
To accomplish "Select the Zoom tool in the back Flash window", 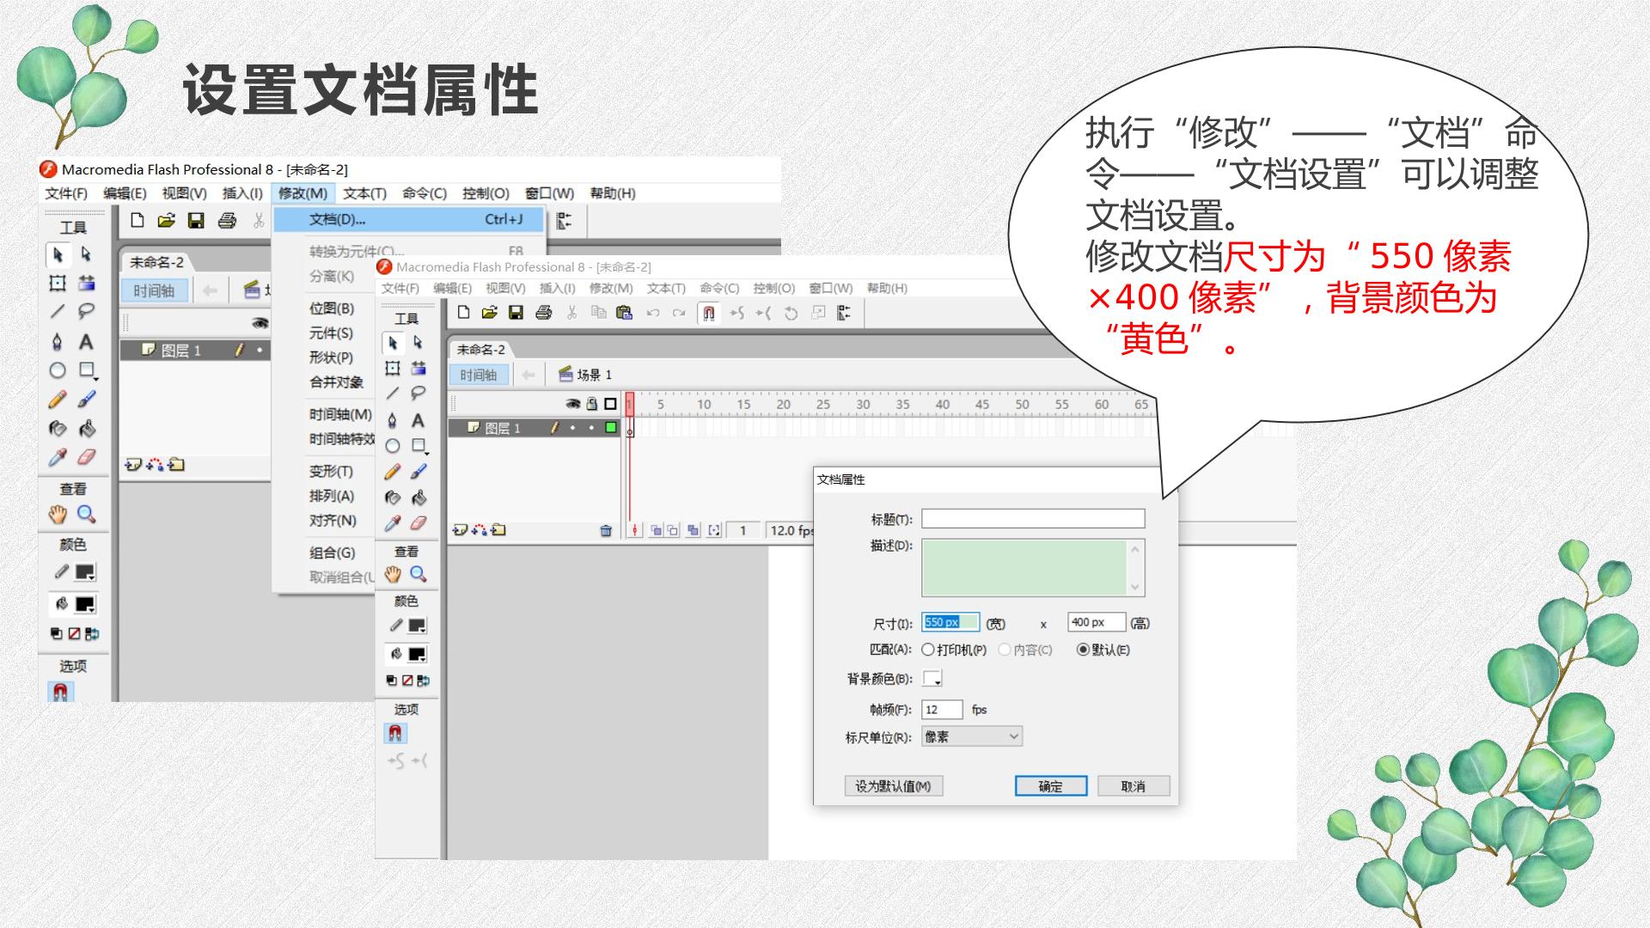I will tap(86, 514).
